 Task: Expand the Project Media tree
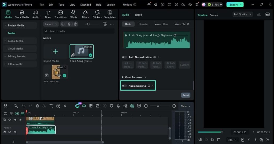[5, 25]
